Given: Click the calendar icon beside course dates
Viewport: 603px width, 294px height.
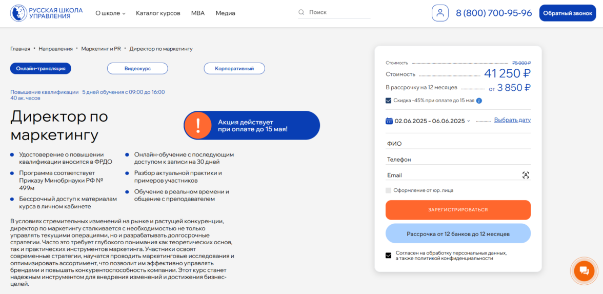Looking at the screenshot, I should [x=389, y=121].
